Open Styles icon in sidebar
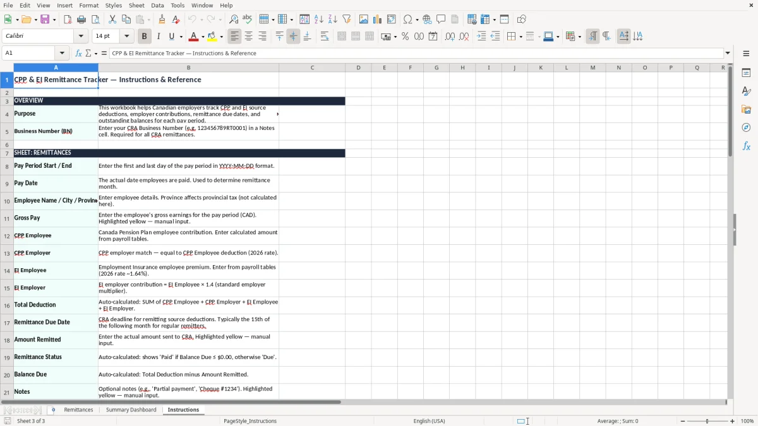 pyautogui.click(x=746, y=91)
